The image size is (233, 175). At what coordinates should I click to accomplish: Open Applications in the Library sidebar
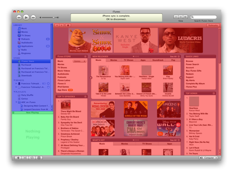(x=27, y=46)
